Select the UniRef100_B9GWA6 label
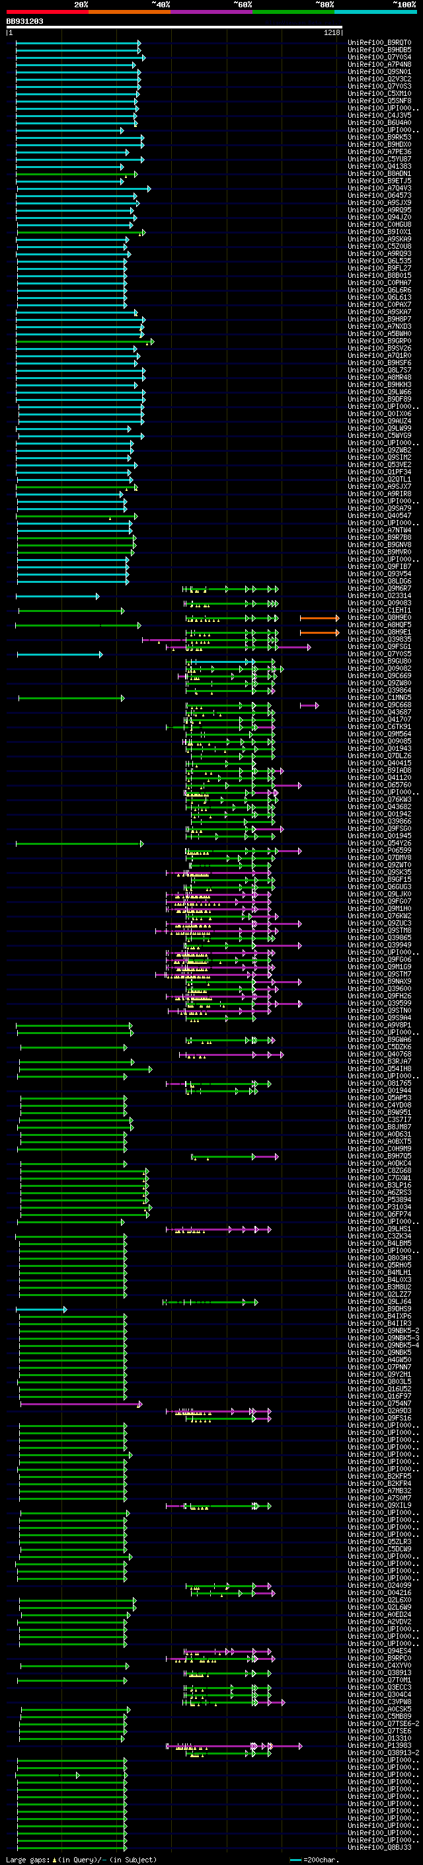423x1865 pixels. coord(379,1039)
